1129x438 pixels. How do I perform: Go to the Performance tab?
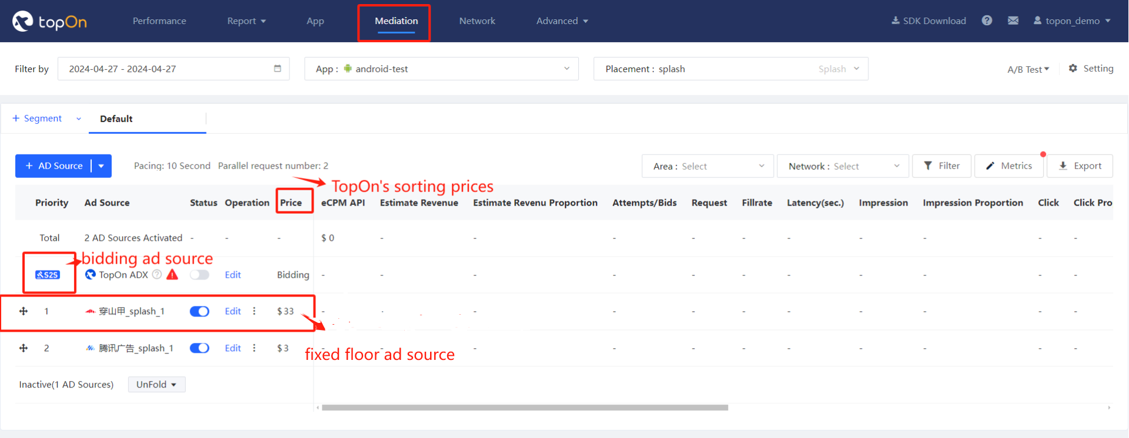pos(159,21)
